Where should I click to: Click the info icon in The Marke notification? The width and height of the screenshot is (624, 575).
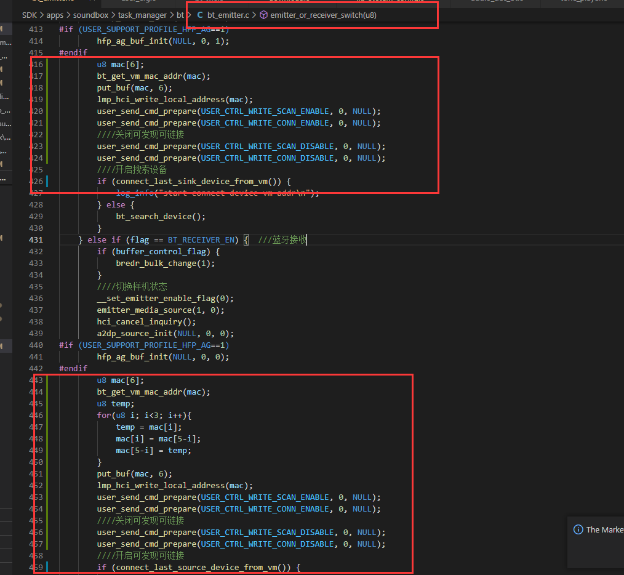(x=578, y=529)
